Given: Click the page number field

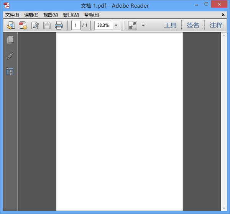Looking at the screenshot, I should [76, 25].
